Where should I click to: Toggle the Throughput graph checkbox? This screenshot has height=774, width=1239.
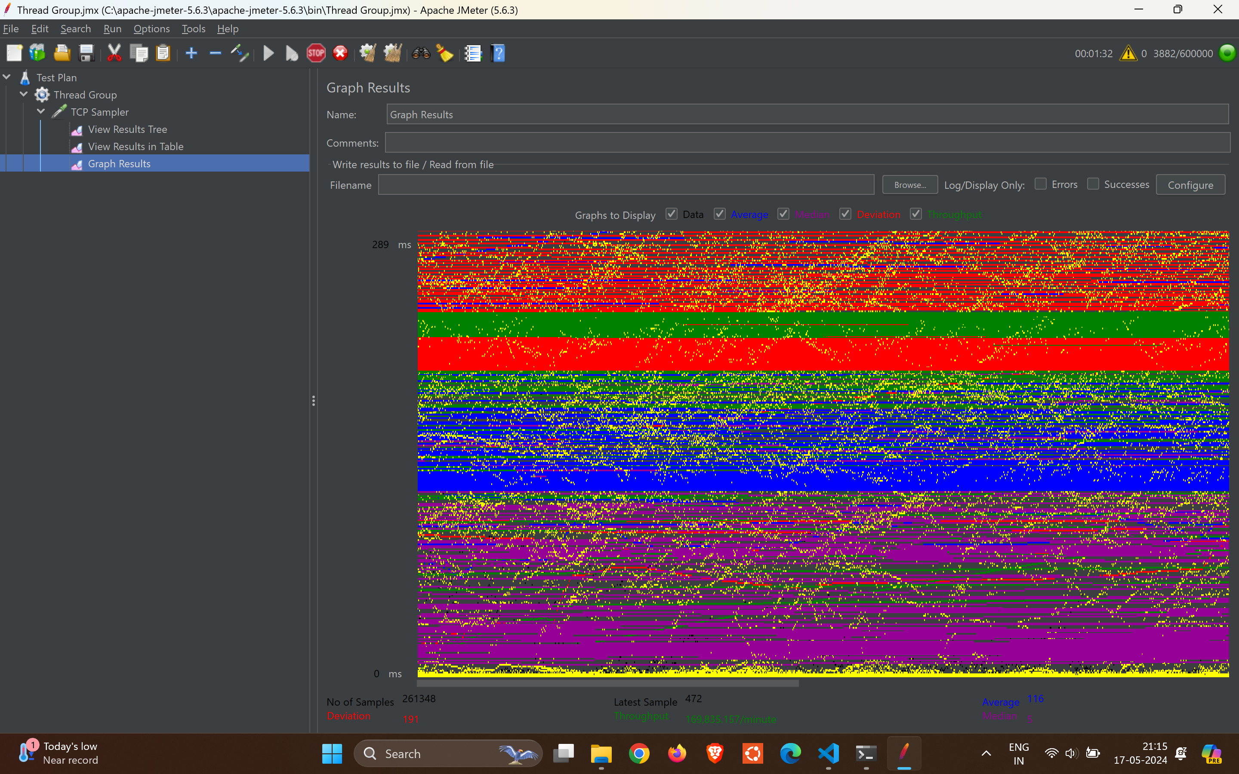[x=916, y=214]
